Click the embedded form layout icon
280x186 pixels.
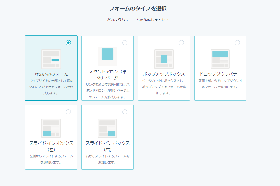[51, 59]
